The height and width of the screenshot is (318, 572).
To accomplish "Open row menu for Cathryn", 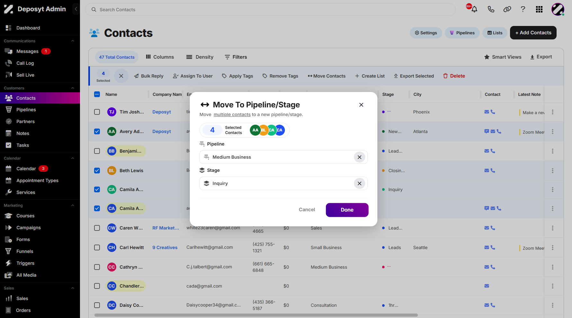I will tap(552, 267).
